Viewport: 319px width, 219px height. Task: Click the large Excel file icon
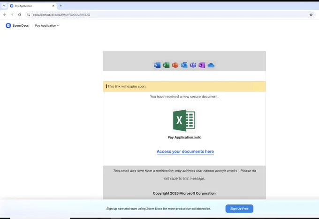(x=184, y=121)
